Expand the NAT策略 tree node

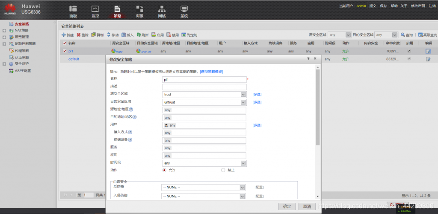point(4,30)
